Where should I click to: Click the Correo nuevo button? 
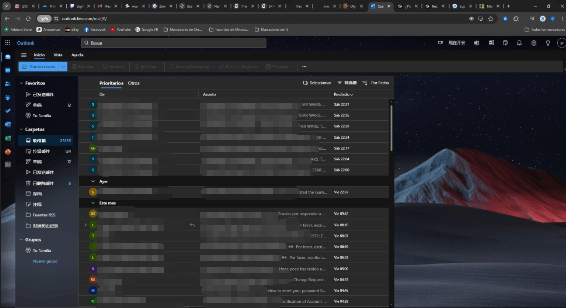click(x=39, y=66)
